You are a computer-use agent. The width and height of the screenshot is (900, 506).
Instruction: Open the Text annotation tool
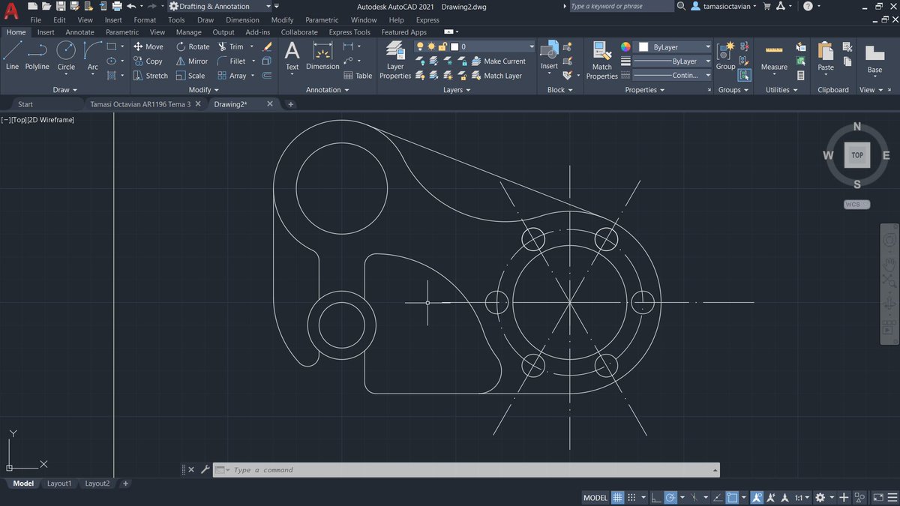click(292, 56)
